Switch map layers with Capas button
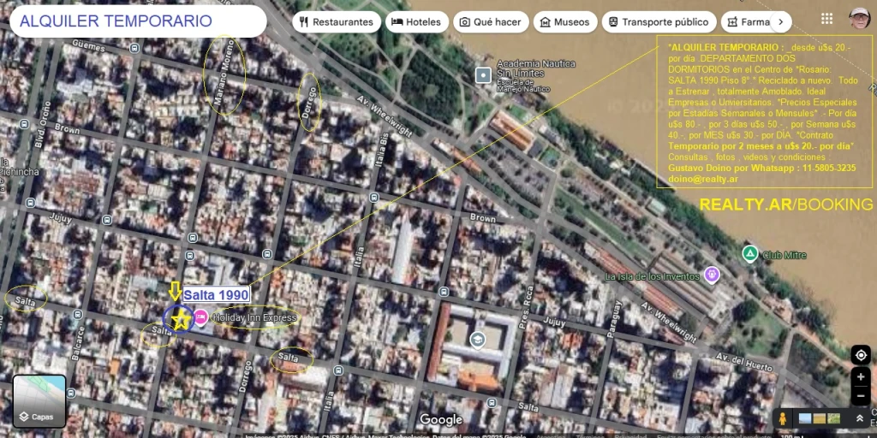Image resolution: width=877 pixels, height=438 pixels. pos(39,402)
